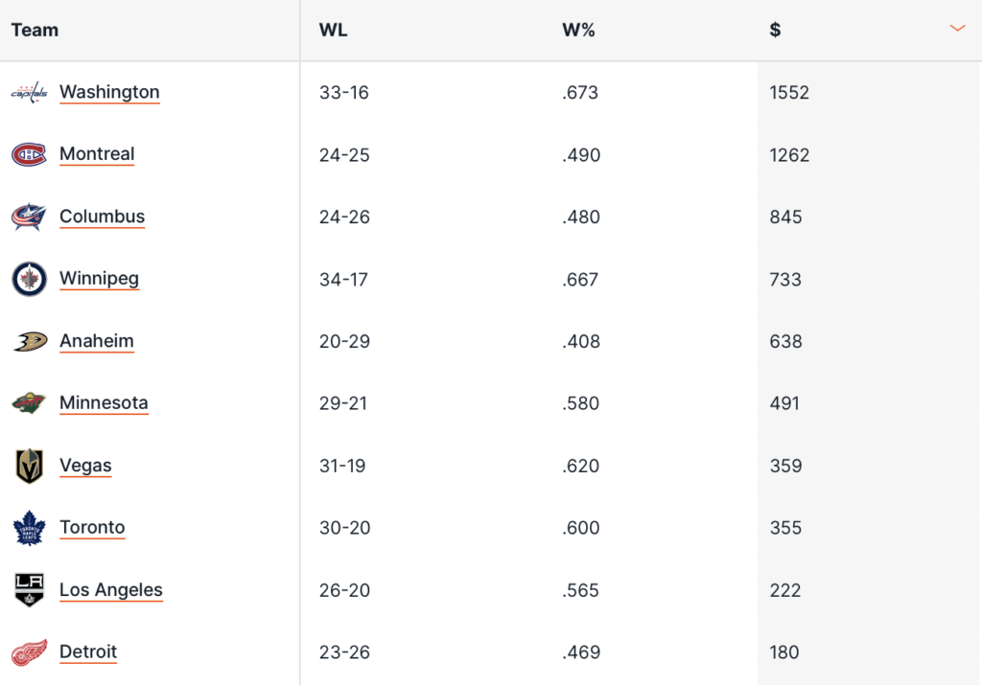Viewport: 982px width, 685px height.
Task: Open the Detroit team link
Action: [x=88, y=652]
